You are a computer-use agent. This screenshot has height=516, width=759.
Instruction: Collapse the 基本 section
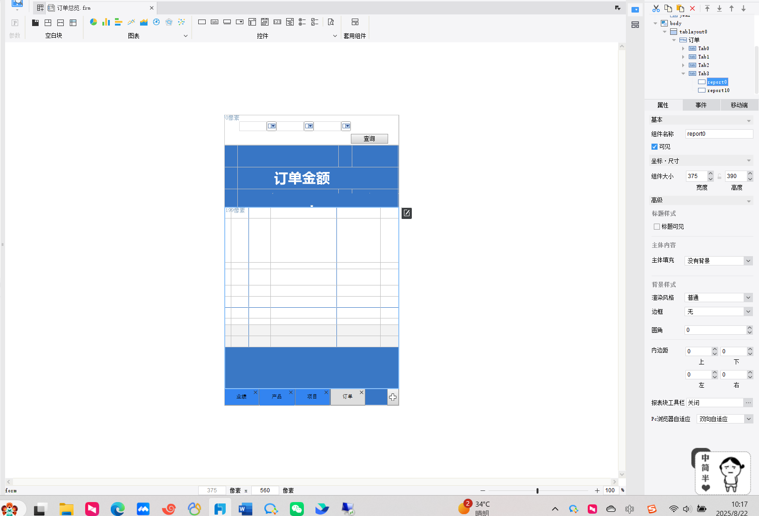point(749,120)
